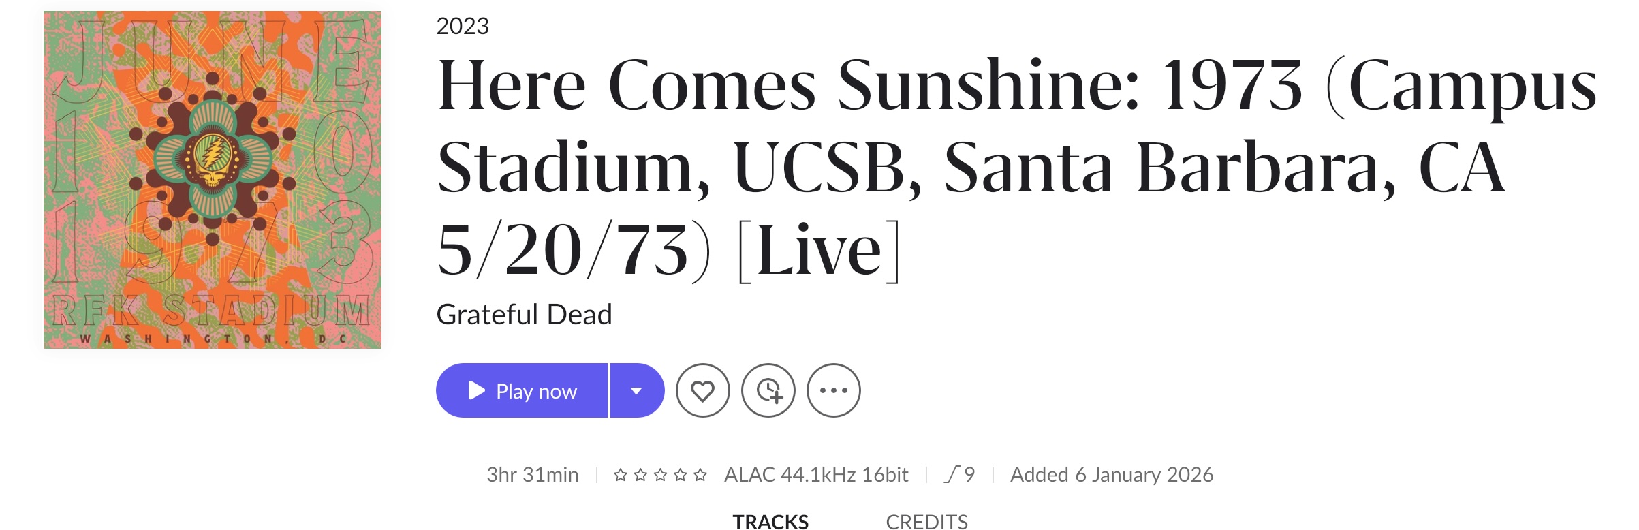Screen dimensions: 1639x530
Task: Give the album five stars
Action: click(700, 475)
